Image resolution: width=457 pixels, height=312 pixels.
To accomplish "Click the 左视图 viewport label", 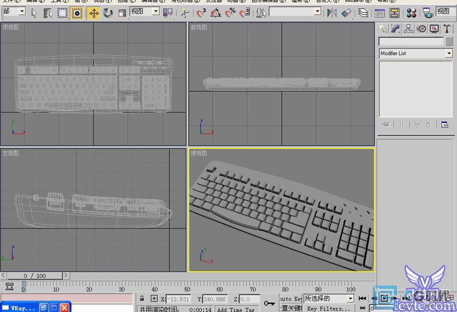I will 11,153.
